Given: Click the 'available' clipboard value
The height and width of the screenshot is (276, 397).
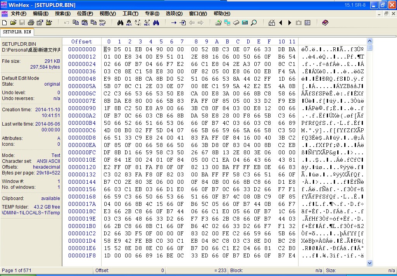Looking at the screenshot, I should click(51, 198).
